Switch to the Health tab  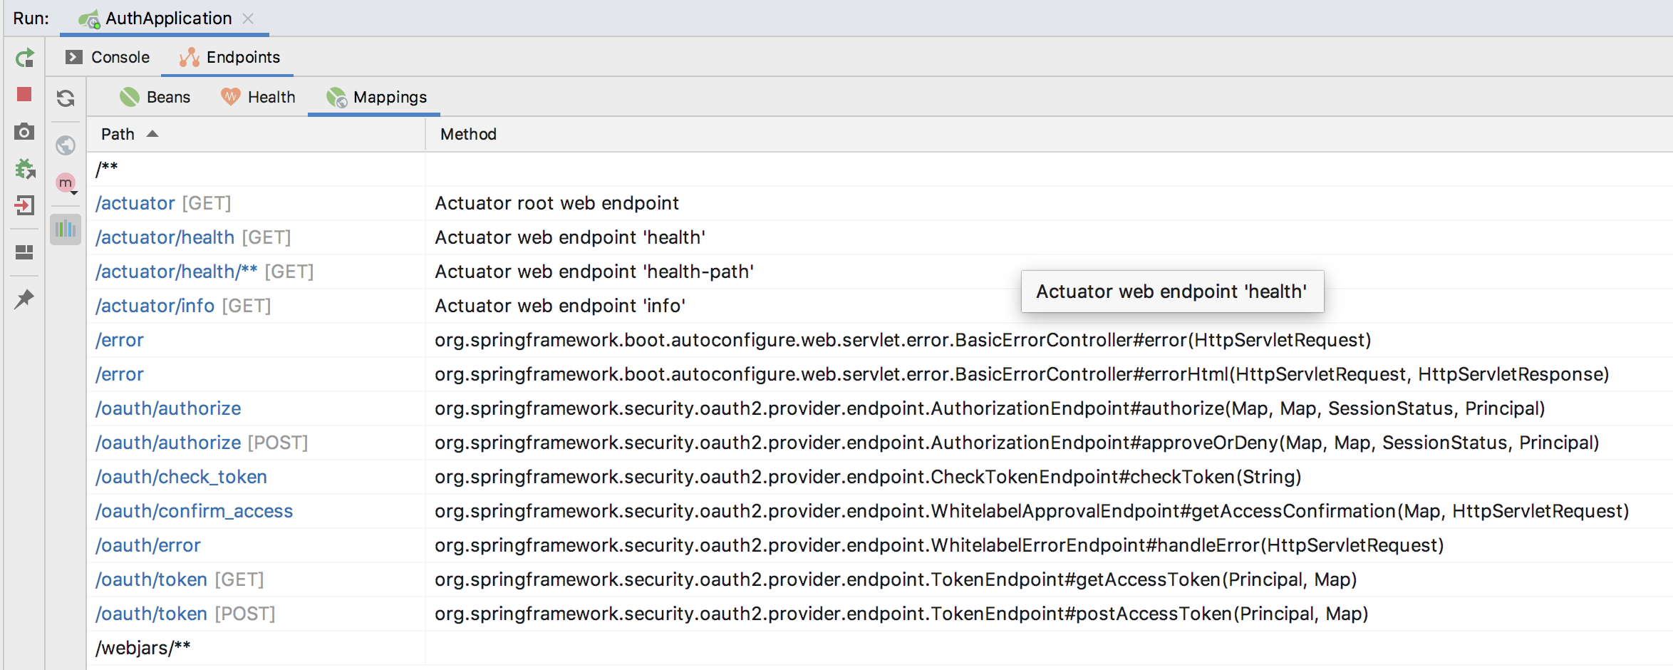[258, 97]
